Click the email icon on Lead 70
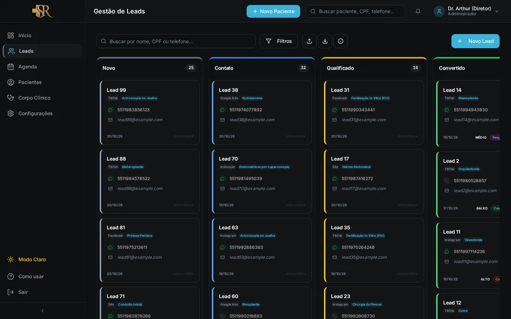The width and height of the screenshot is (511, 319). click(x=223, y=189)
